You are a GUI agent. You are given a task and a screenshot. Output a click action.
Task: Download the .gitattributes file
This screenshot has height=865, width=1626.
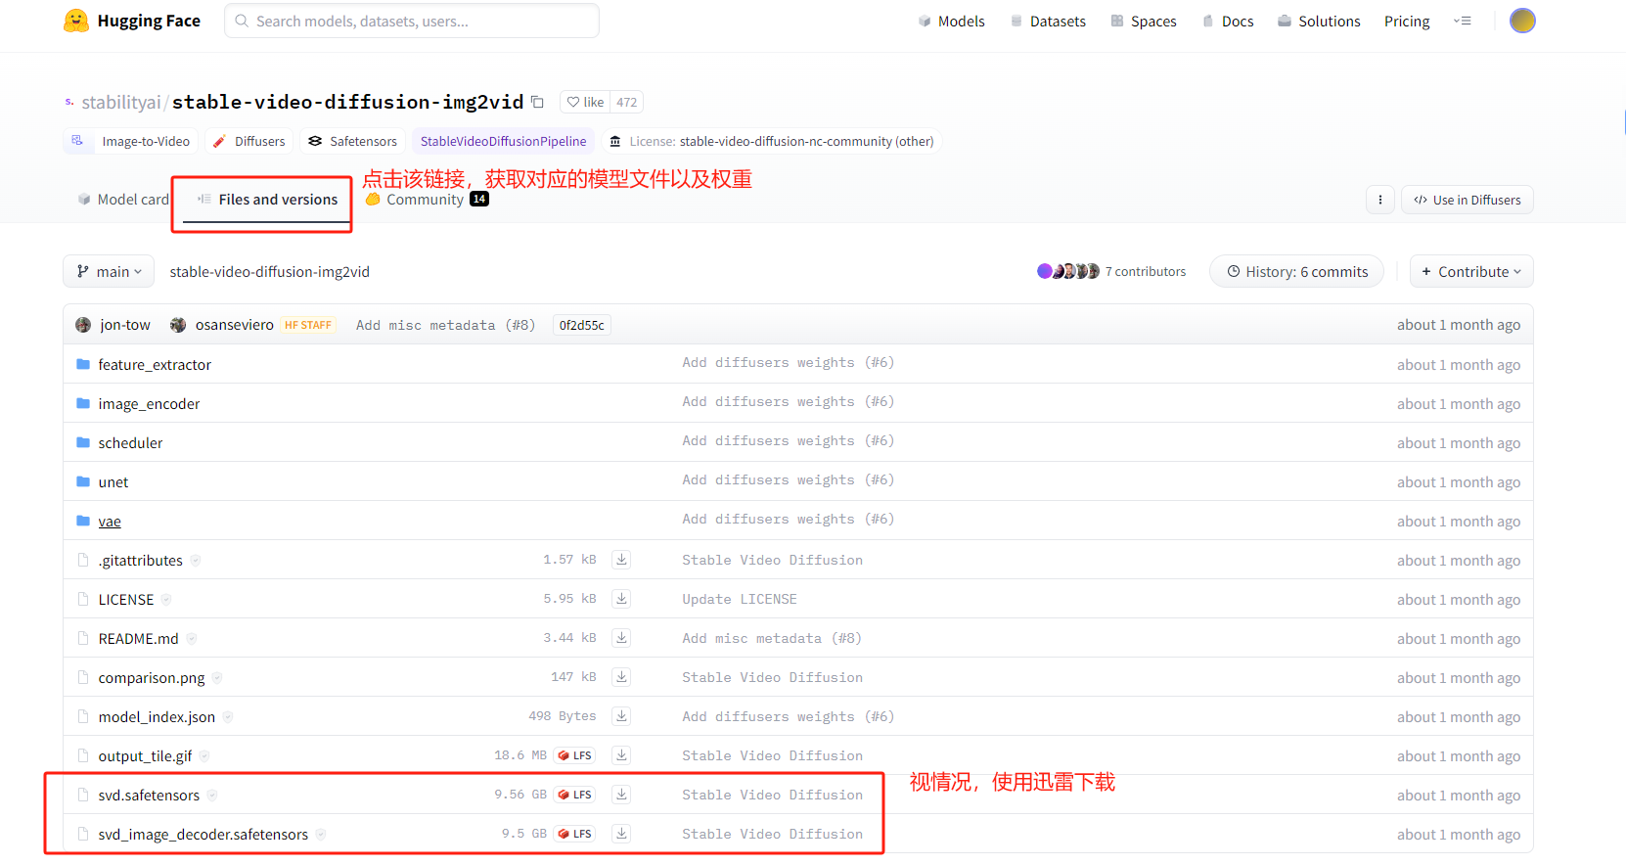coord(621,560)
